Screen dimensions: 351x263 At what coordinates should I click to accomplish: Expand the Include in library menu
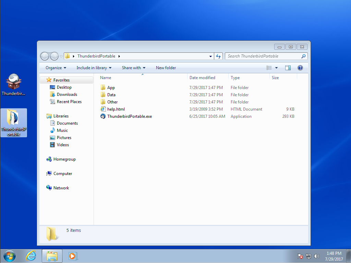(x=94, y=68)
